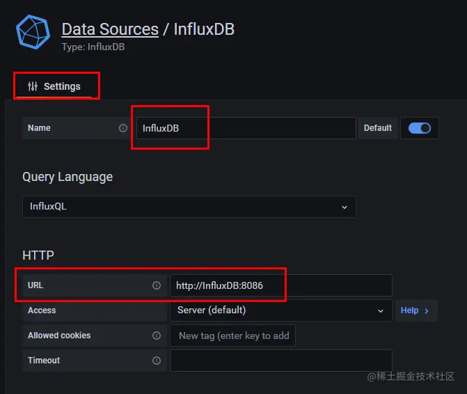Click the chevron arrow inside Help button
The width and height of the screenshot is (467, 394).
pos(427,311)
